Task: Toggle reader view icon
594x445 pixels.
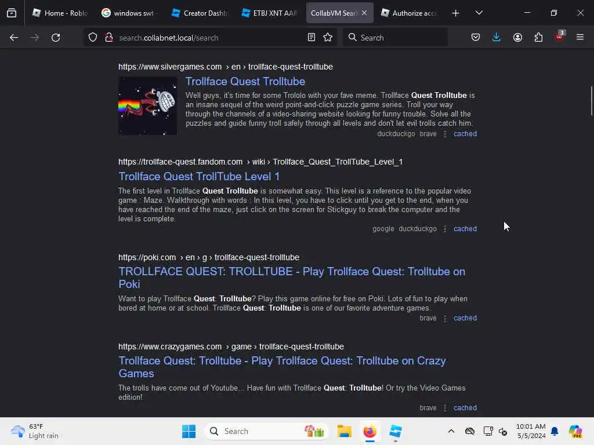Action: [312, 38]
